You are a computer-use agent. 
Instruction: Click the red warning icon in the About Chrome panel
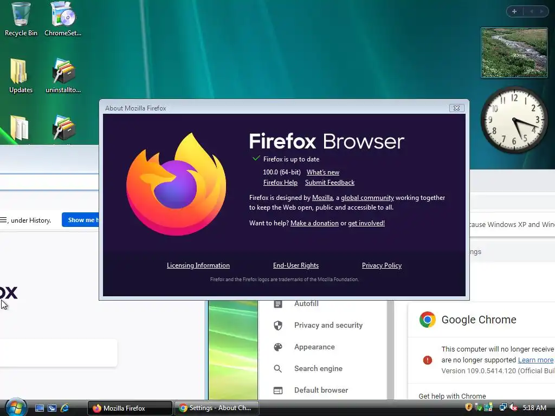coord(428,360)
